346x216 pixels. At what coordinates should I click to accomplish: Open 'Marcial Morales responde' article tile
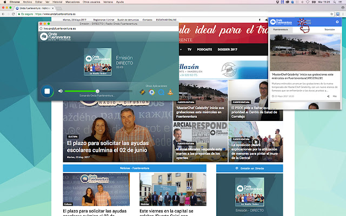tap(201, 141)
